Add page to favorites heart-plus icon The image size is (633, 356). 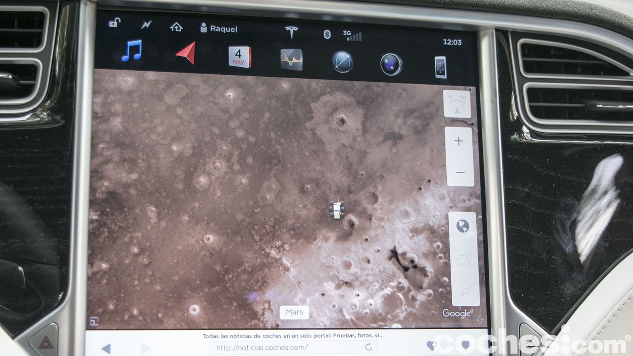(432, 345)
